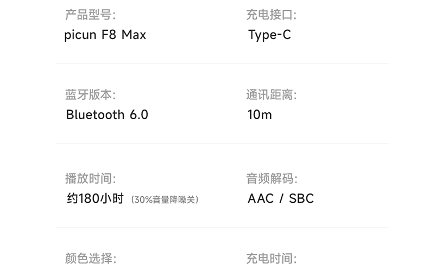Click the divider line below Bluetooth 6.0
The height and width of the screenshot is (271, 429).
[x=223, y=144]
